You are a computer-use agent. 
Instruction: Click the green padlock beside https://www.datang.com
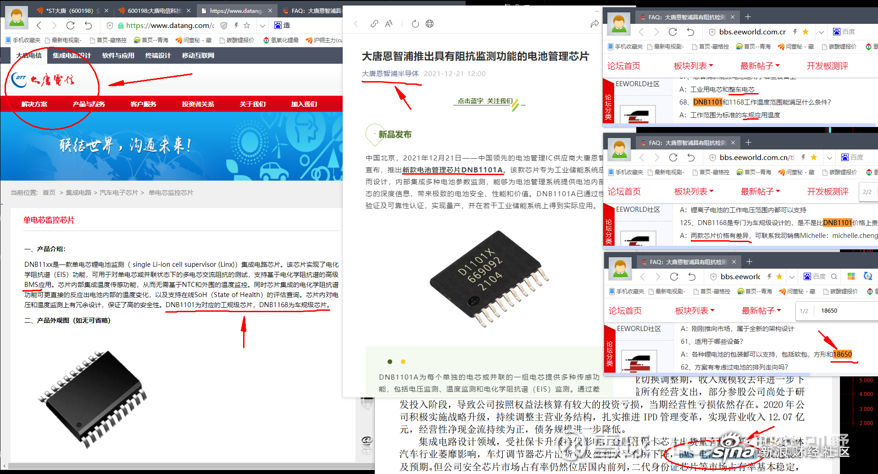pos(121,26)
